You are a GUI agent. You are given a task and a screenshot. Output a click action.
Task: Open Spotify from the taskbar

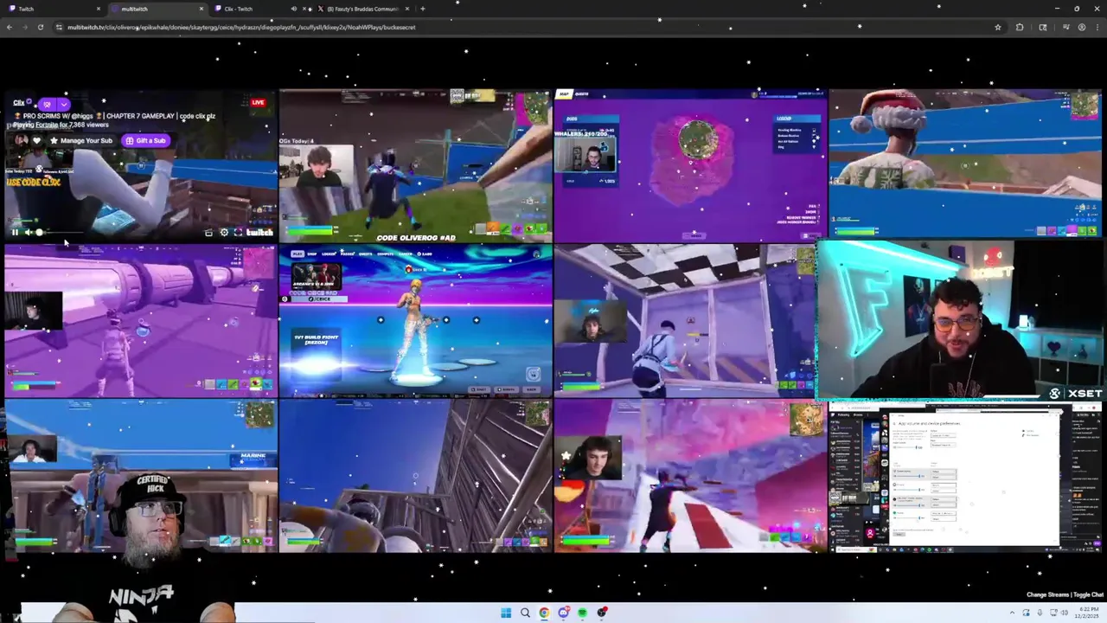[x=582, y=613]
